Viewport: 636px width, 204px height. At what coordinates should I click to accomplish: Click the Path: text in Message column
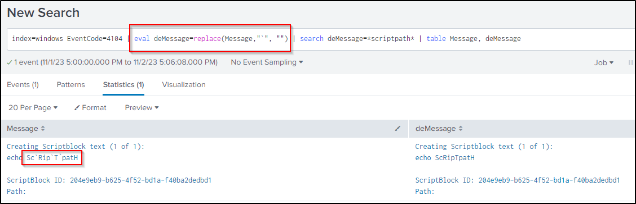pos(16,192)
